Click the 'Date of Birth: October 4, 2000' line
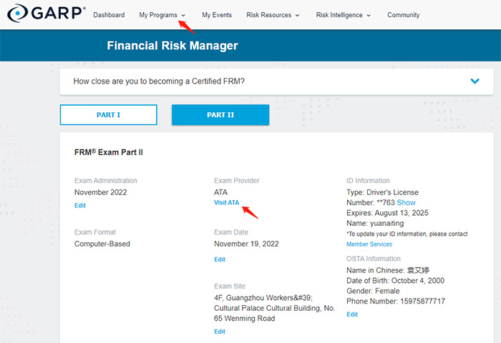Viewport: 501px width, 343px height. pos(395,280)
